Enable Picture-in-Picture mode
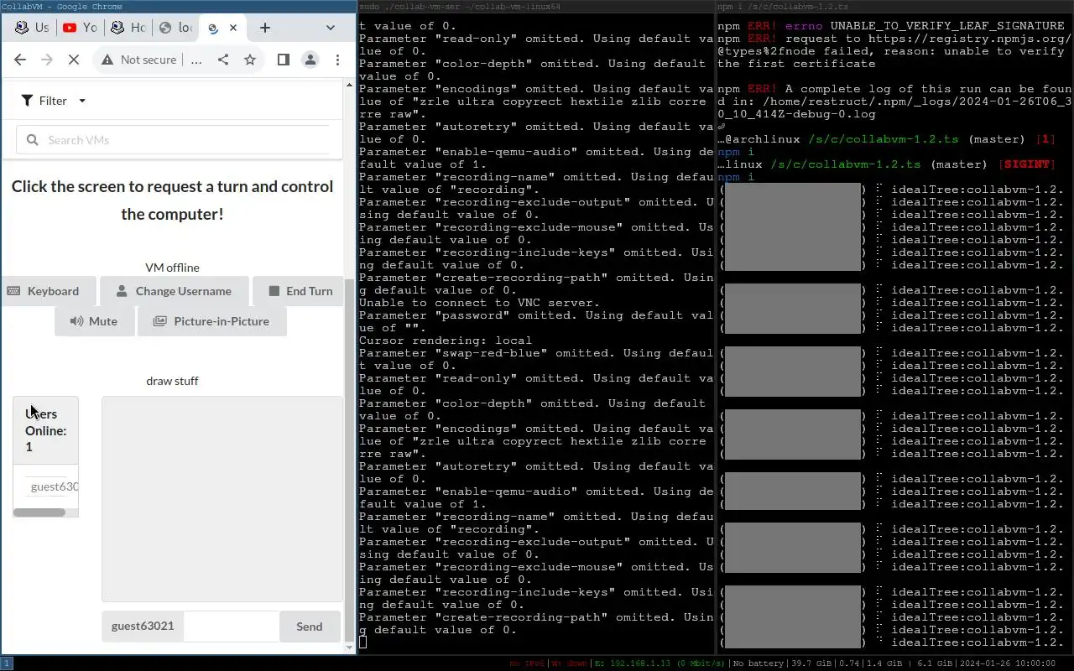This screenshot has width=1074, height=671. pyautogui.click(x=211, y=321)
